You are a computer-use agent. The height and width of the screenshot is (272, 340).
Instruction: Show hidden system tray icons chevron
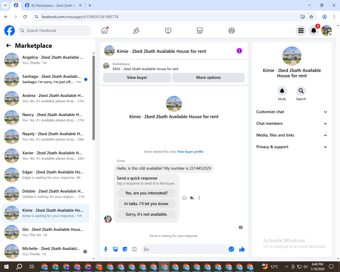[x=286, y=267]
